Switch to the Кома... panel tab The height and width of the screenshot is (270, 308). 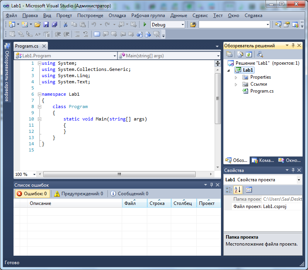coord(263,160)
